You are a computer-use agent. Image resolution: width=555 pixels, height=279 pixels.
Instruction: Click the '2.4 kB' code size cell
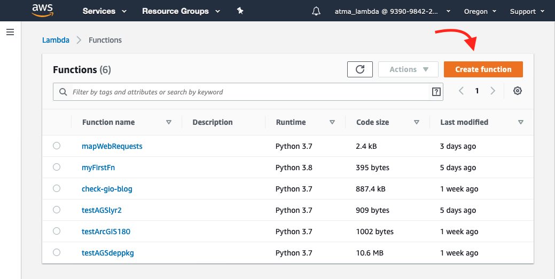coord(366,146)
